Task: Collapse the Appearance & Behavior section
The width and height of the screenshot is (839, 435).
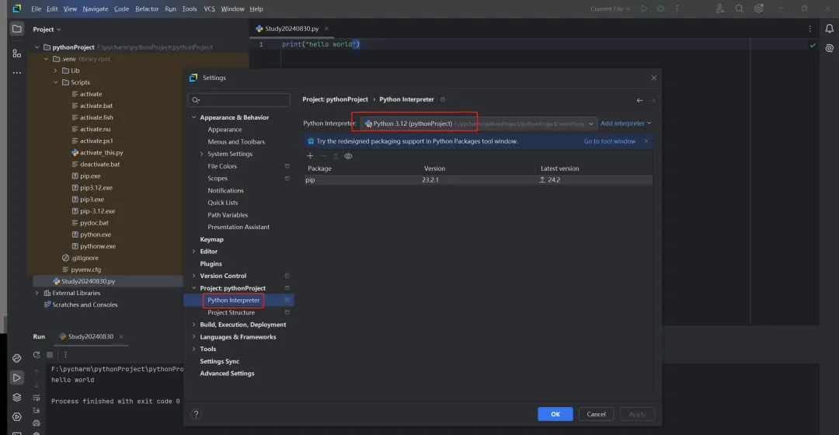Action: click(193, 117)
